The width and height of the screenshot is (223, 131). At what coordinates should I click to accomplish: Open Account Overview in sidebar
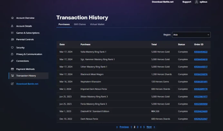(25, 18)
